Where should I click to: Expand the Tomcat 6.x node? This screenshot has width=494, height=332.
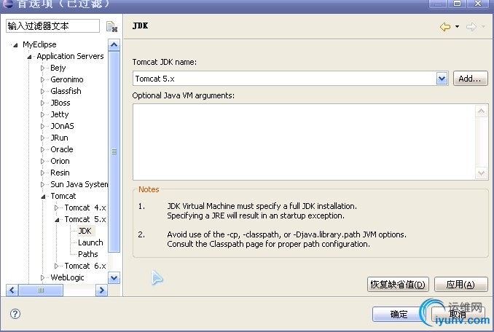56,266
